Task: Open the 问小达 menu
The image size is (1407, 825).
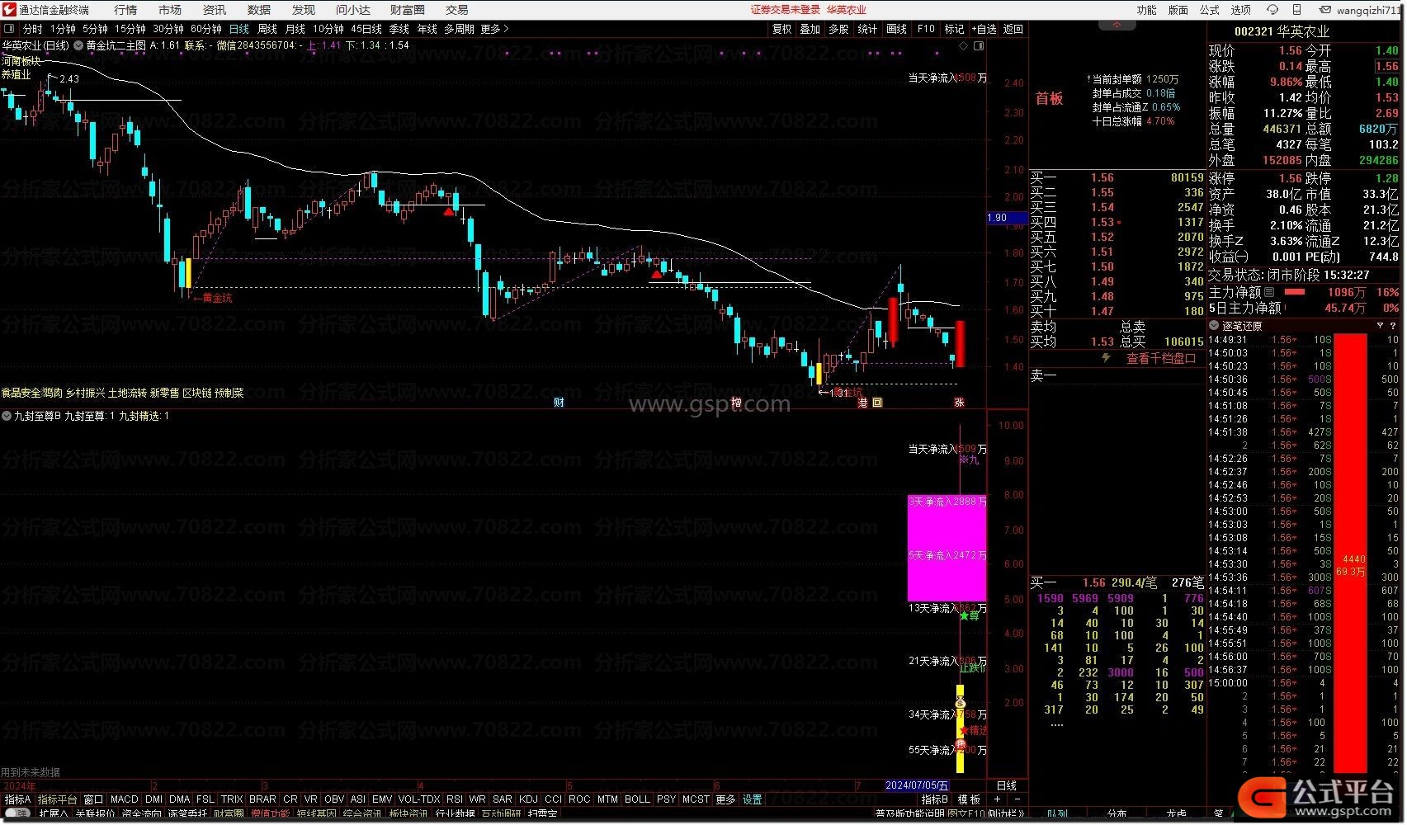Action: [353, 10]
